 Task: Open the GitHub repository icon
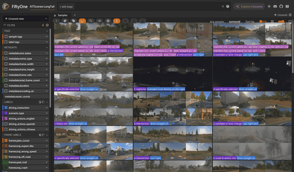(x=281, y=6)
